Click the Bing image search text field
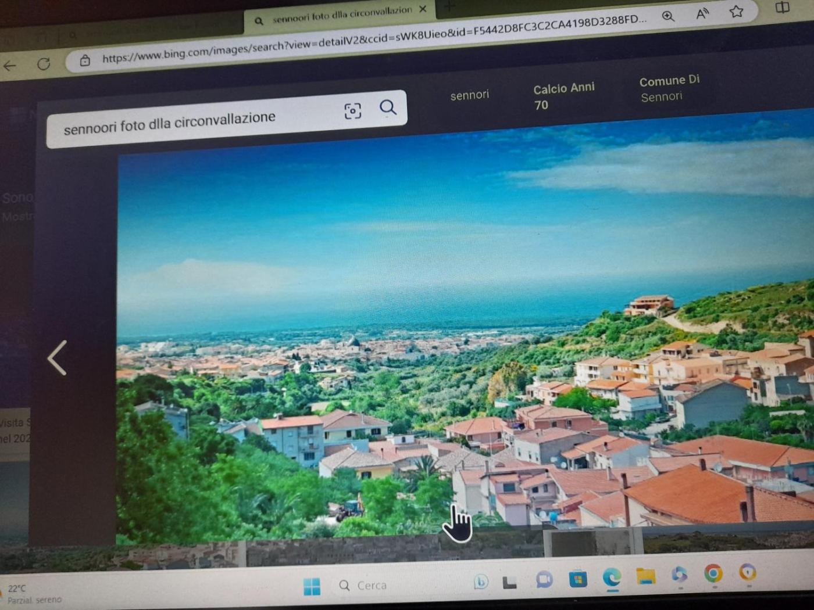 (x=192, y=122)
